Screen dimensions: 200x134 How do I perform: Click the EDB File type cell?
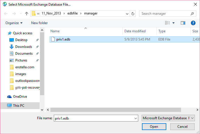click(x=164, y=39)
